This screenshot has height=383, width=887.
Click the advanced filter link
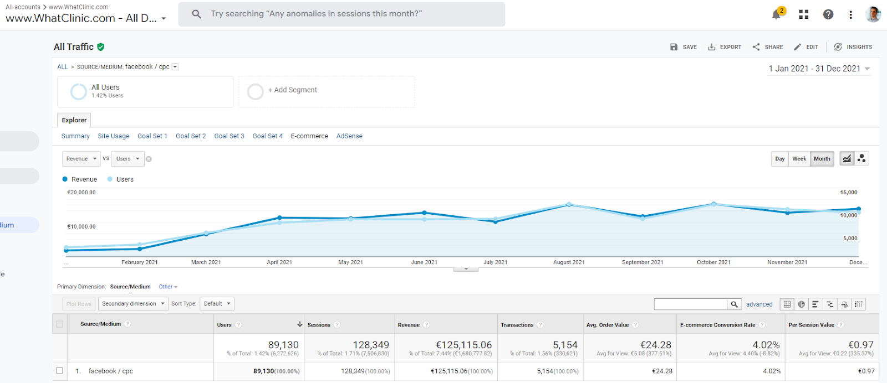point(759,304)
